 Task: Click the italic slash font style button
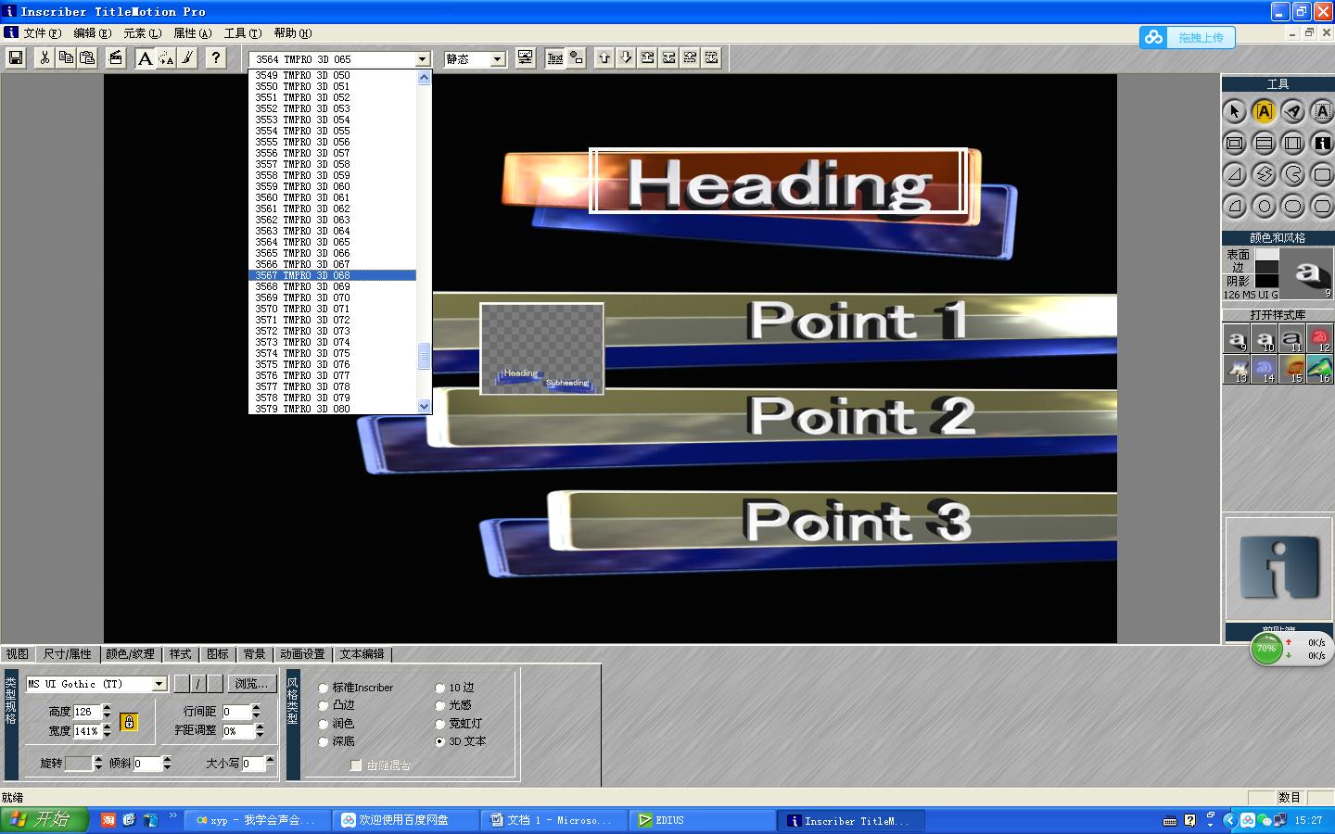198,684
